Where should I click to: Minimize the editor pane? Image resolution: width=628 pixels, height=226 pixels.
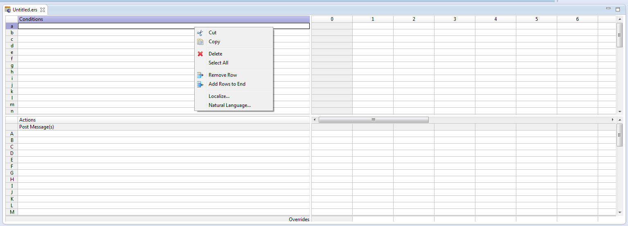click(x=608, y=8)
